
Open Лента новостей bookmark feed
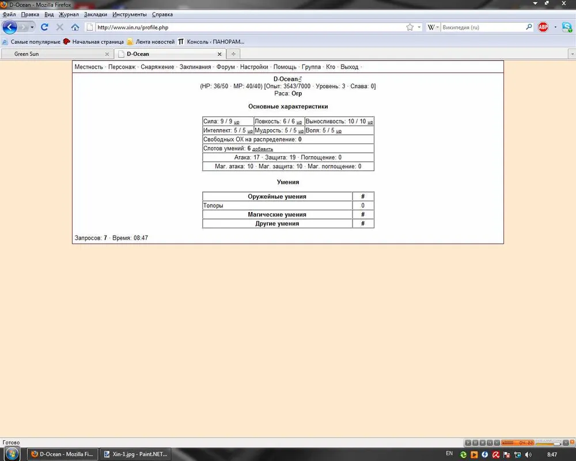[151, 41]
